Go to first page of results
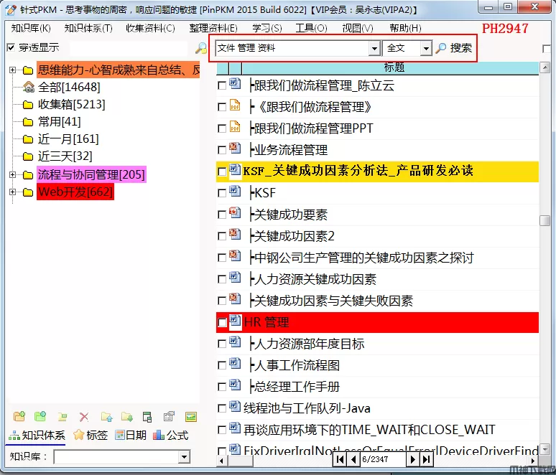 (340, 459)
